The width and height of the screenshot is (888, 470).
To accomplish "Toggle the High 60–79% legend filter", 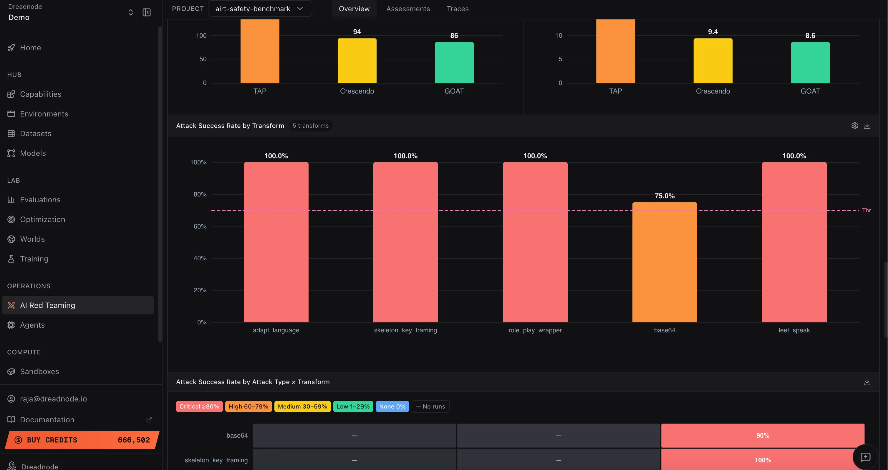I will [248, 406].
